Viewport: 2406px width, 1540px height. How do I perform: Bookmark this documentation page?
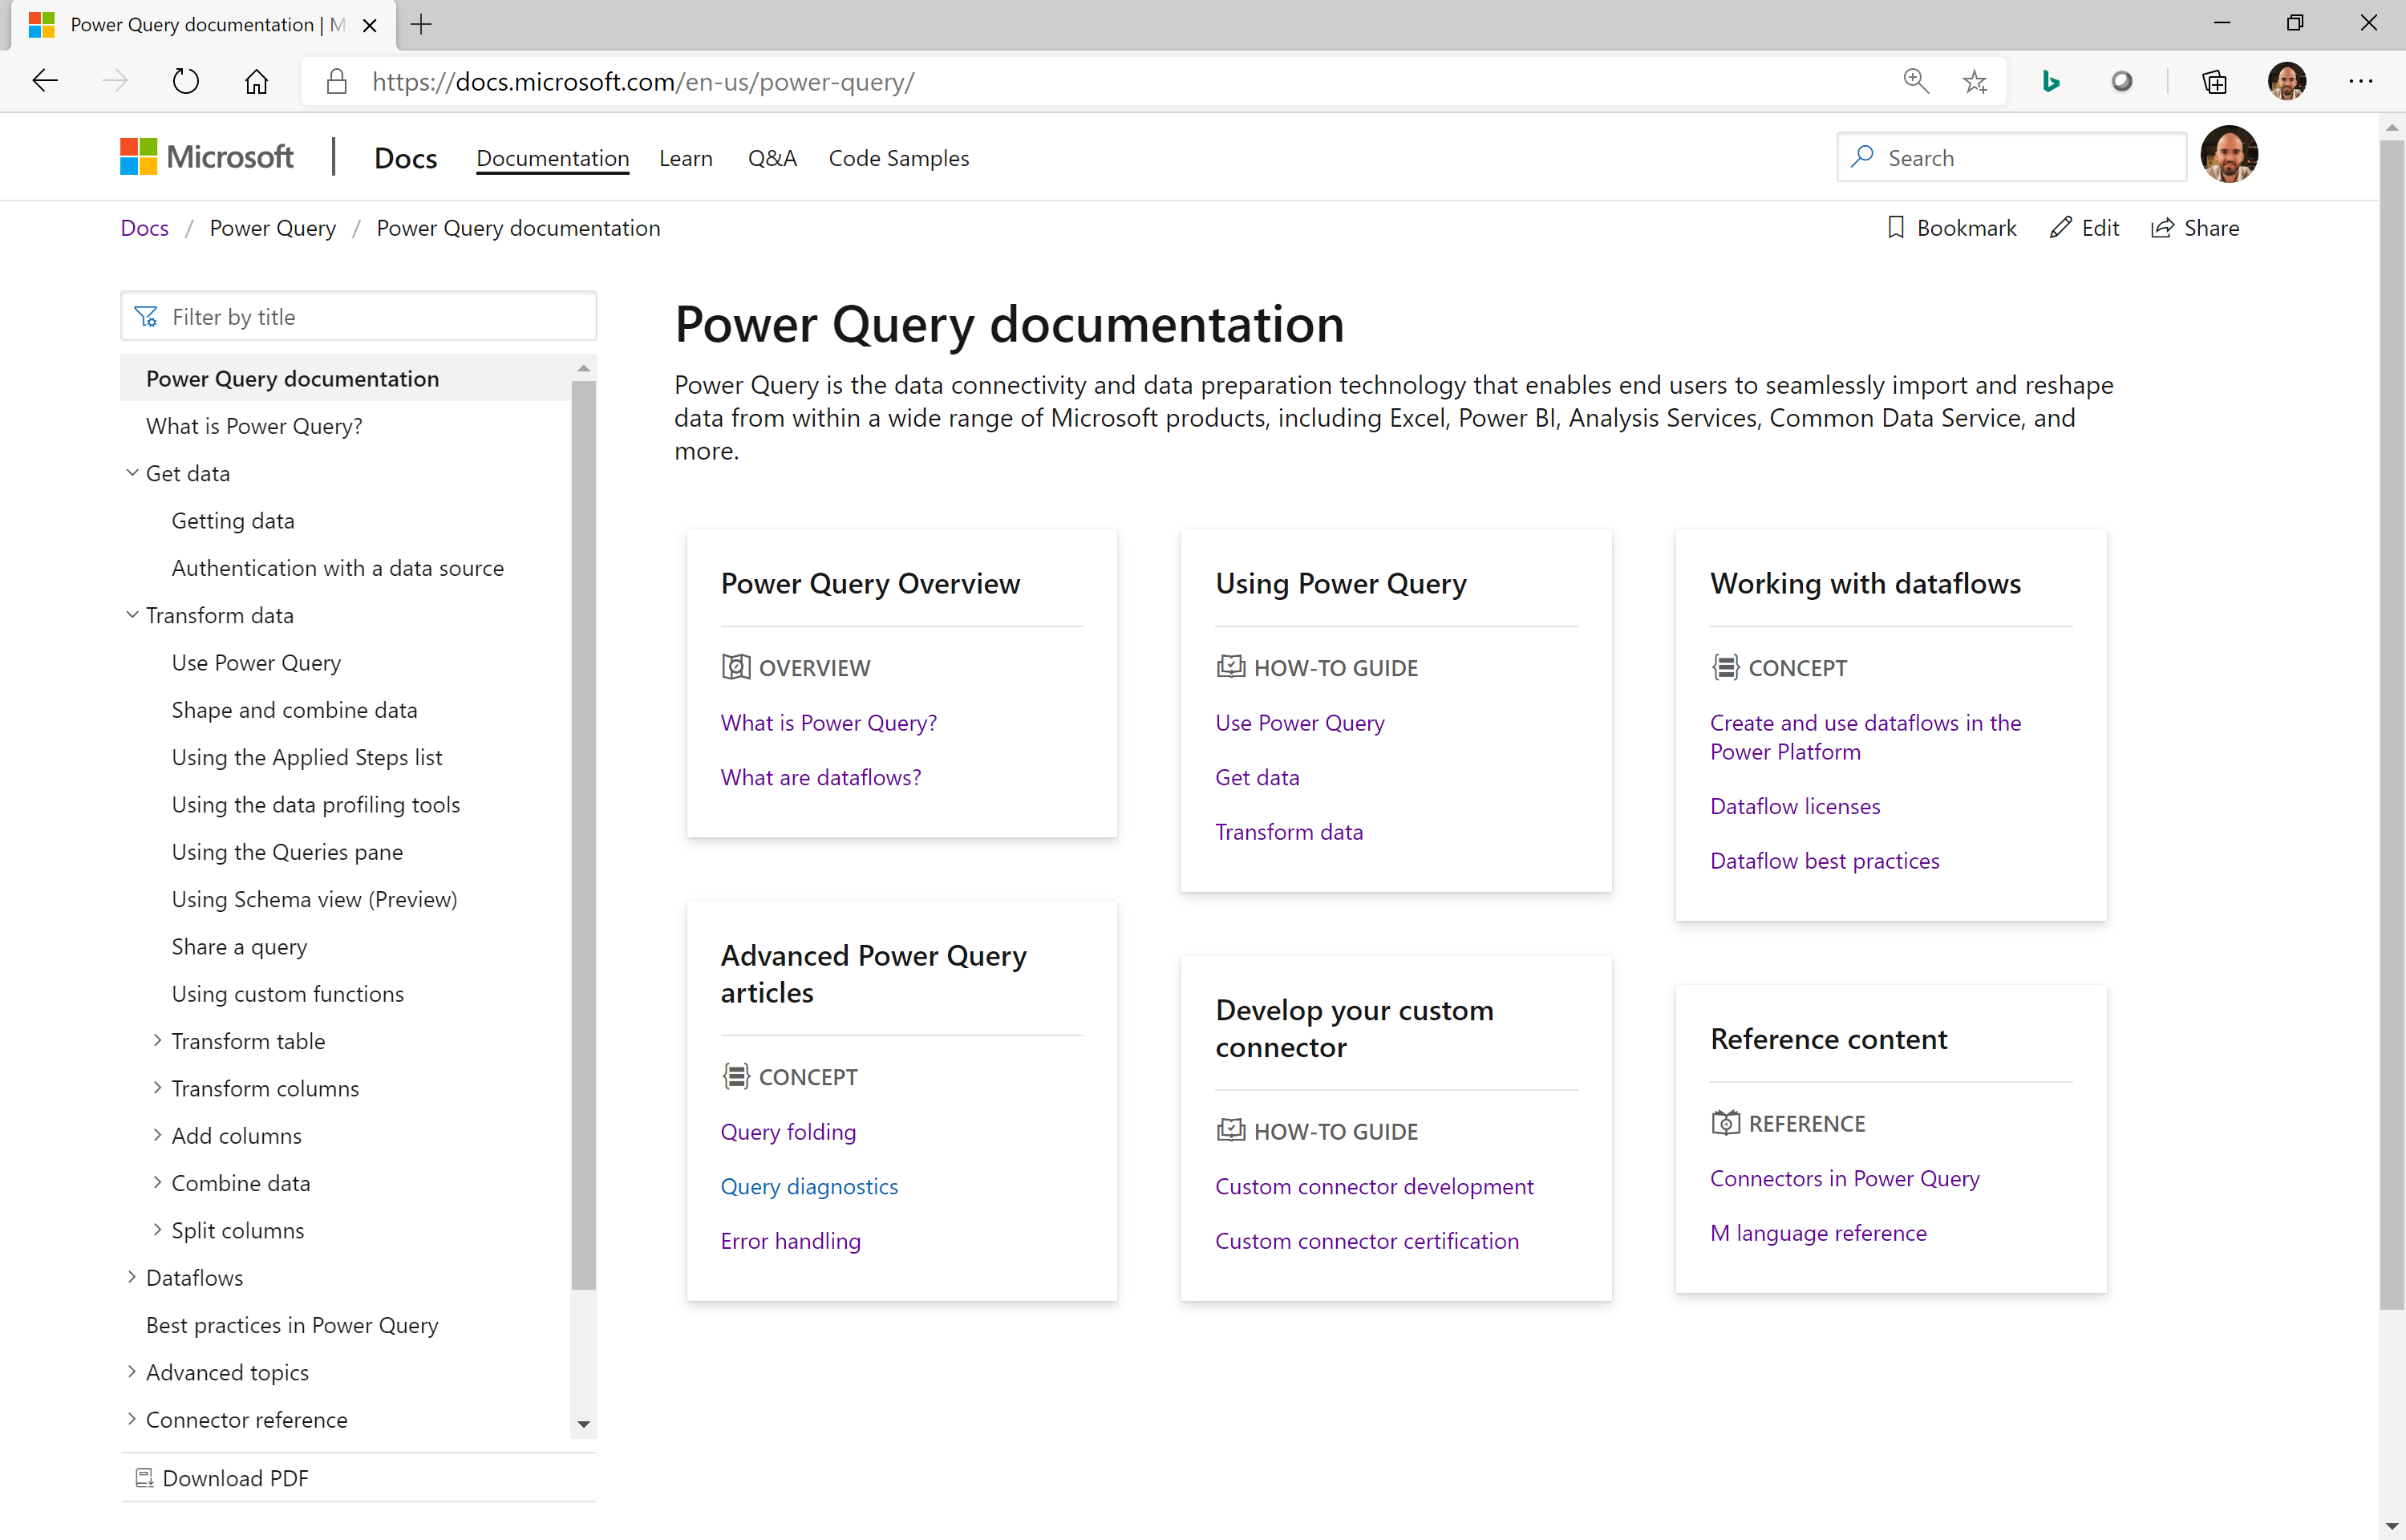[x=1952, y=228]
